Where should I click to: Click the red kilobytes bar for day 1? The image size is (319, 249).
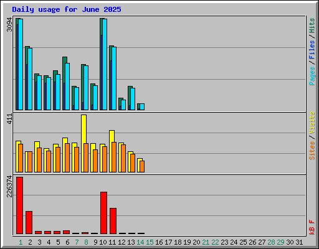[19, 205]
